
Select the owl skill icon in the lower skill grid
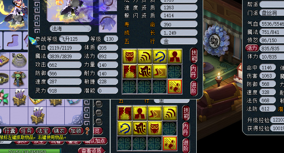(155, 128)
